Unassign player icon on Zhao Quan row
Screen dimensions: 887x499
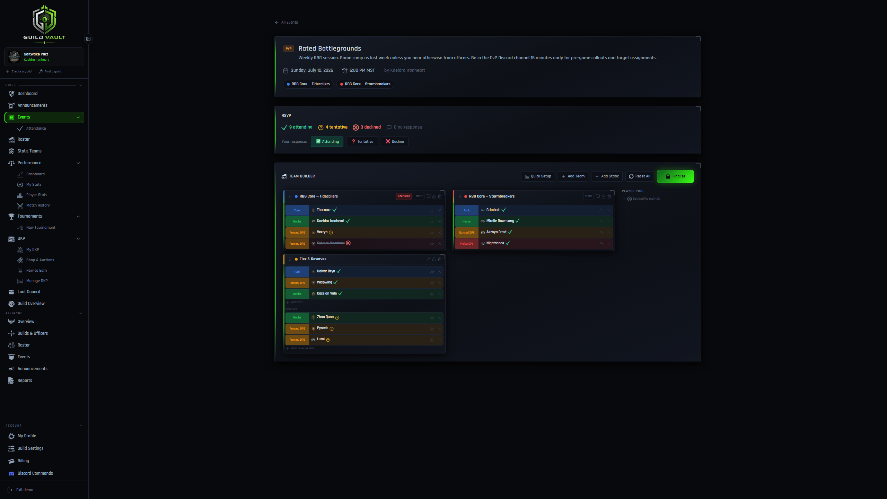[x=432, y=318]
